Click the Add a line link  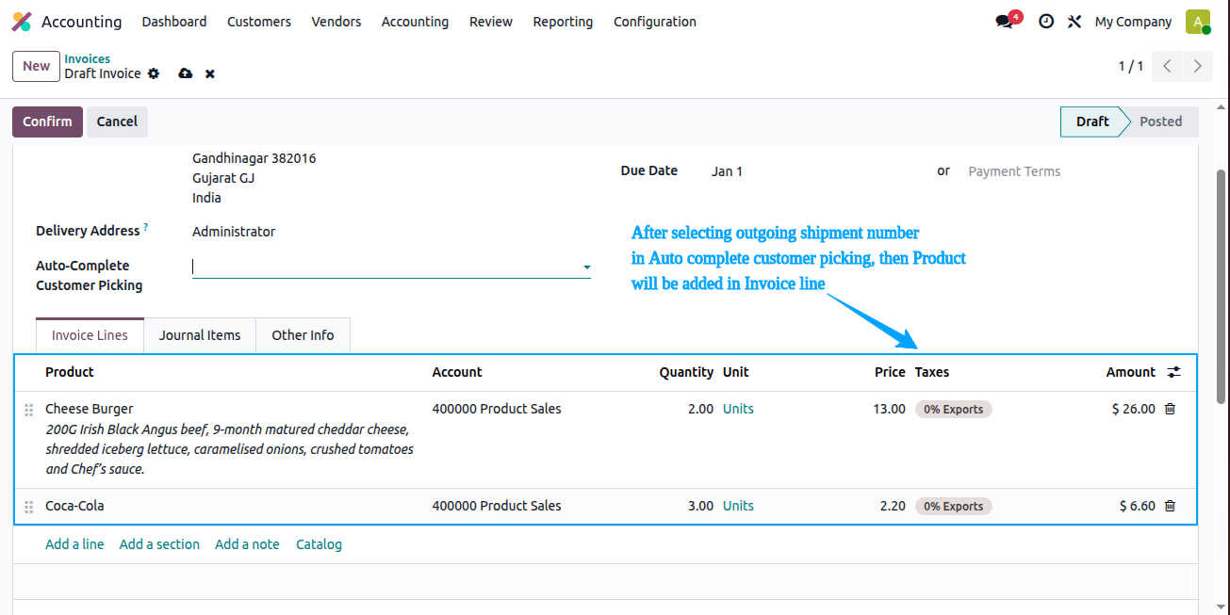pos(74,544)
